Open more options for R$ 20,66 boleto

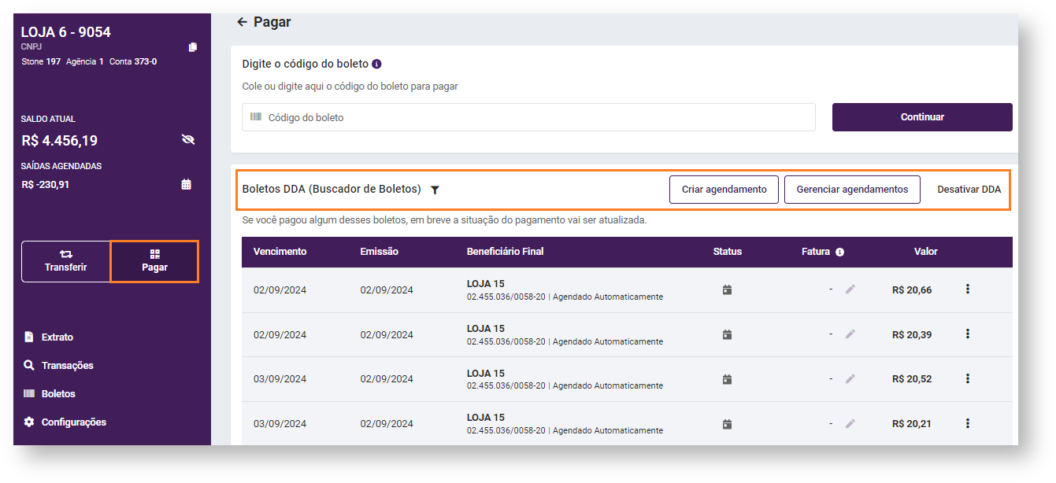tap(967, 289)
